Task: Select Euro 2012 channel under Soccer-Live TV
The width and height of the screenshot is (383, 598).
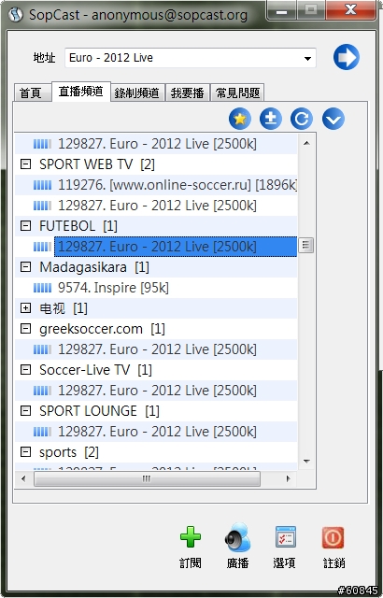Action: click(x=157, y=391)
